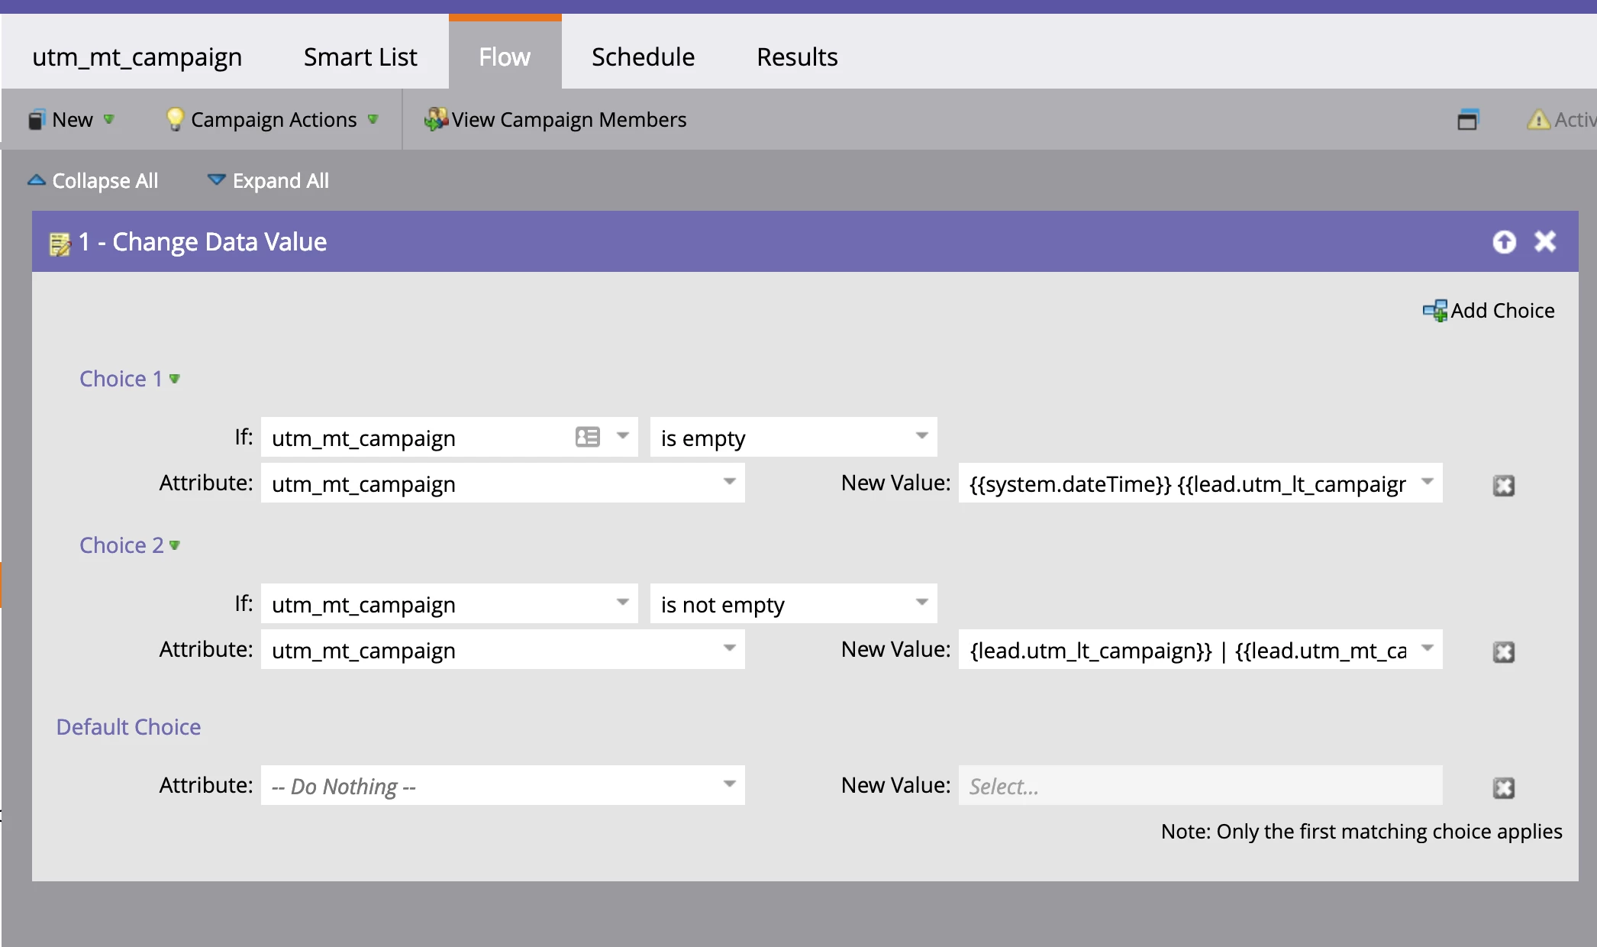This screenshot has width=1597, height=947.
Task: Click the move step up arrow icon
Action: tap(1504, 242)
